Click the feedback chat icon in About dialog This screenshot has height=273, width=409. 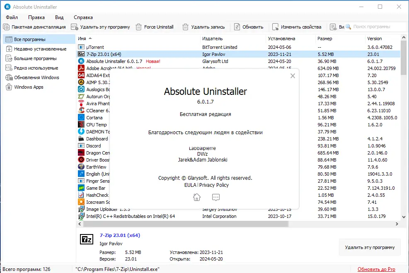coord(216,197)
